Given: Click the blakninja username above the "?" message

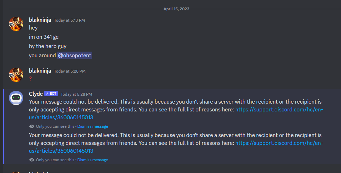Looking at the screenshot, I should (40, 71).
